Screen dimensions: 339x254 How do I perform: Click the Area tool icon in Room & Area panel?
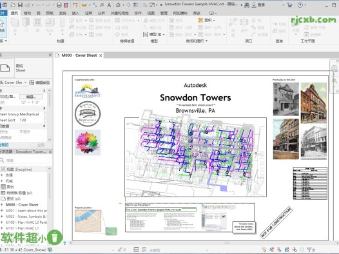point(200,20)
